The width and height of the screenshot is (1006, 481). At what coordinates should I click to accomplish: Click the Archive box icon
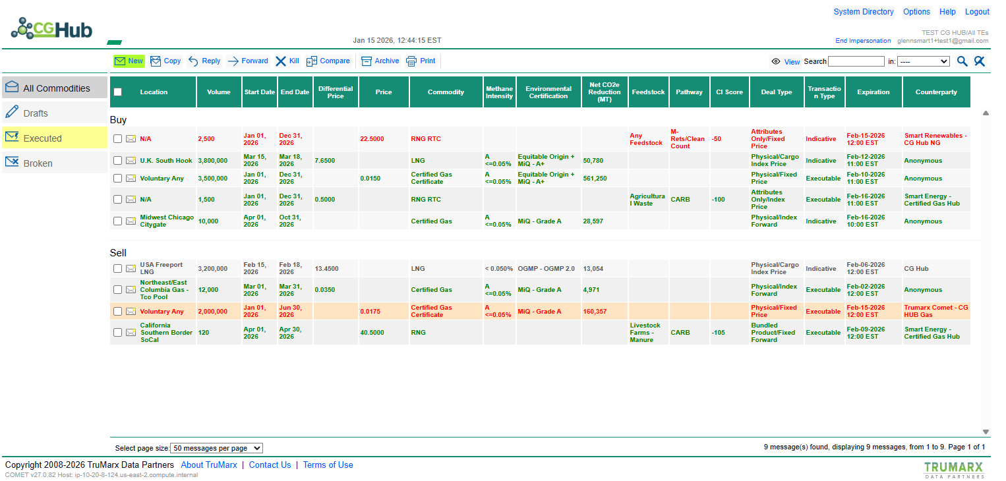click(x=367, y=61)
